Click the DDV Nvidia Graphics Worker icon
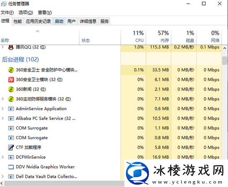The height and width of the screenshot is (187, 228). (x=11, y=167)
